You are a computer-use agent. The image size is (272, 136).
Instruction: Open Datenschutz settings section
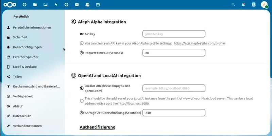coord(22,116)
